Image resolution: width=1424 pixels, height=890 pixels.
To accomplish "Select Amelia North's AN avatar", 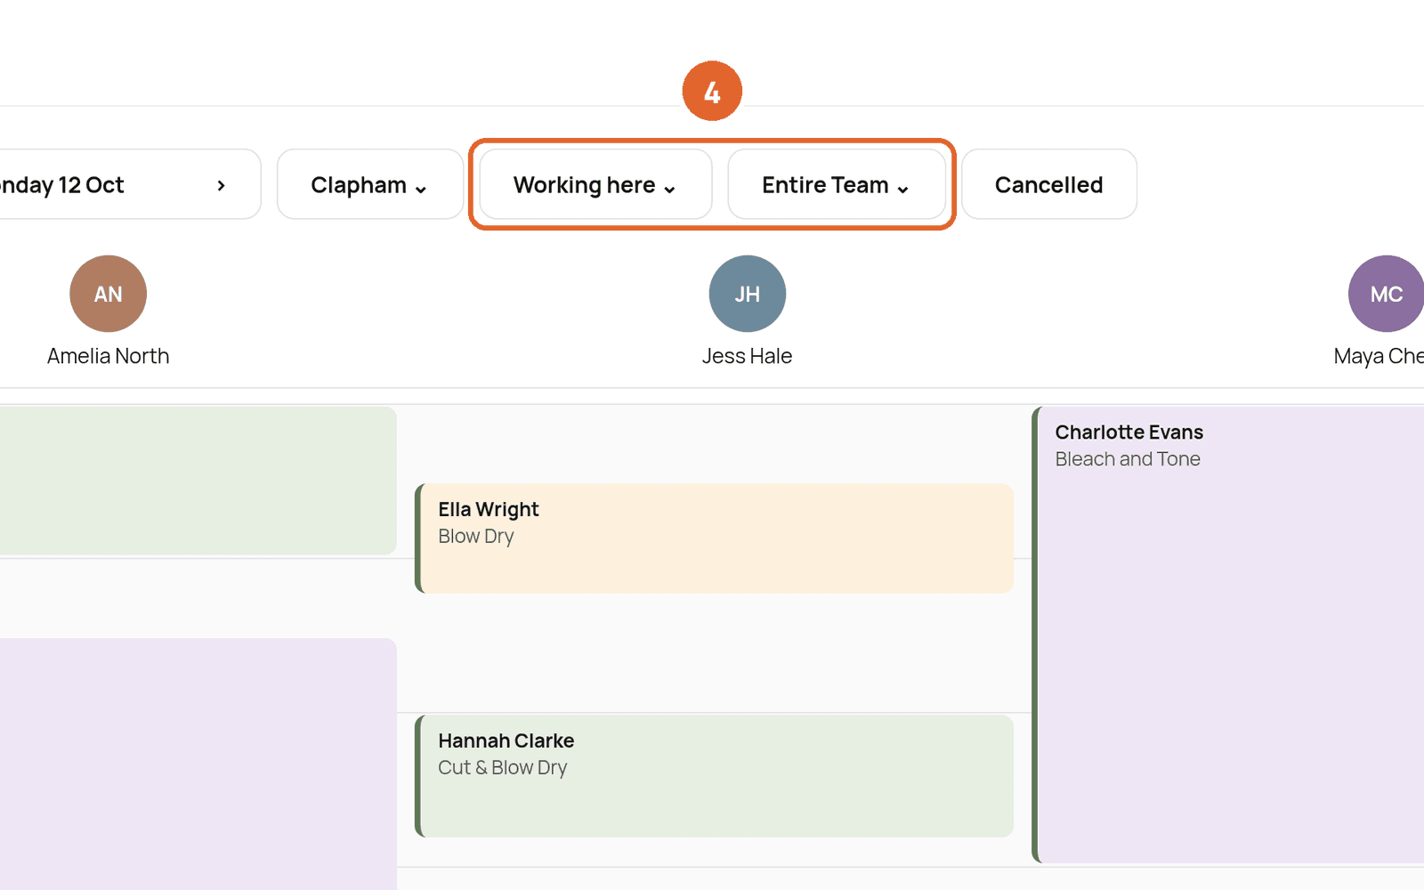I will coord(109,294).
